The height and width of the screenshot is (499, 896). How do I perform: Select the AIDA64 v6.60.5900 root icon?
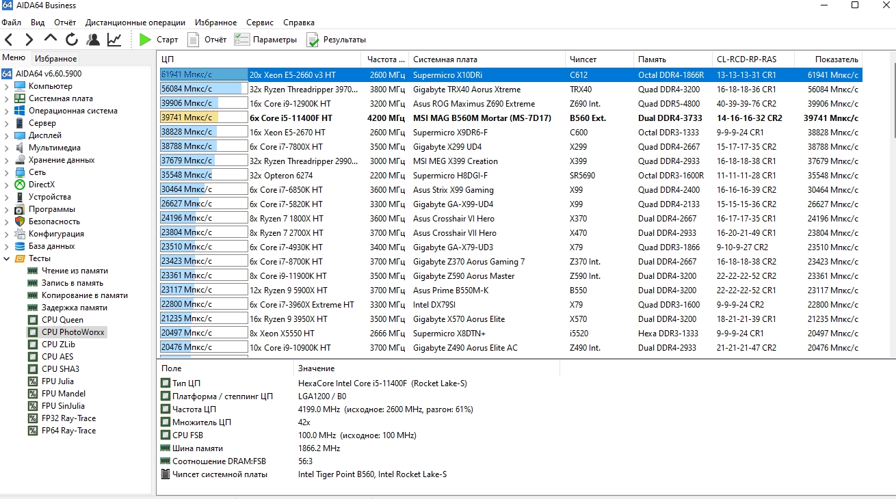point(7,74)
